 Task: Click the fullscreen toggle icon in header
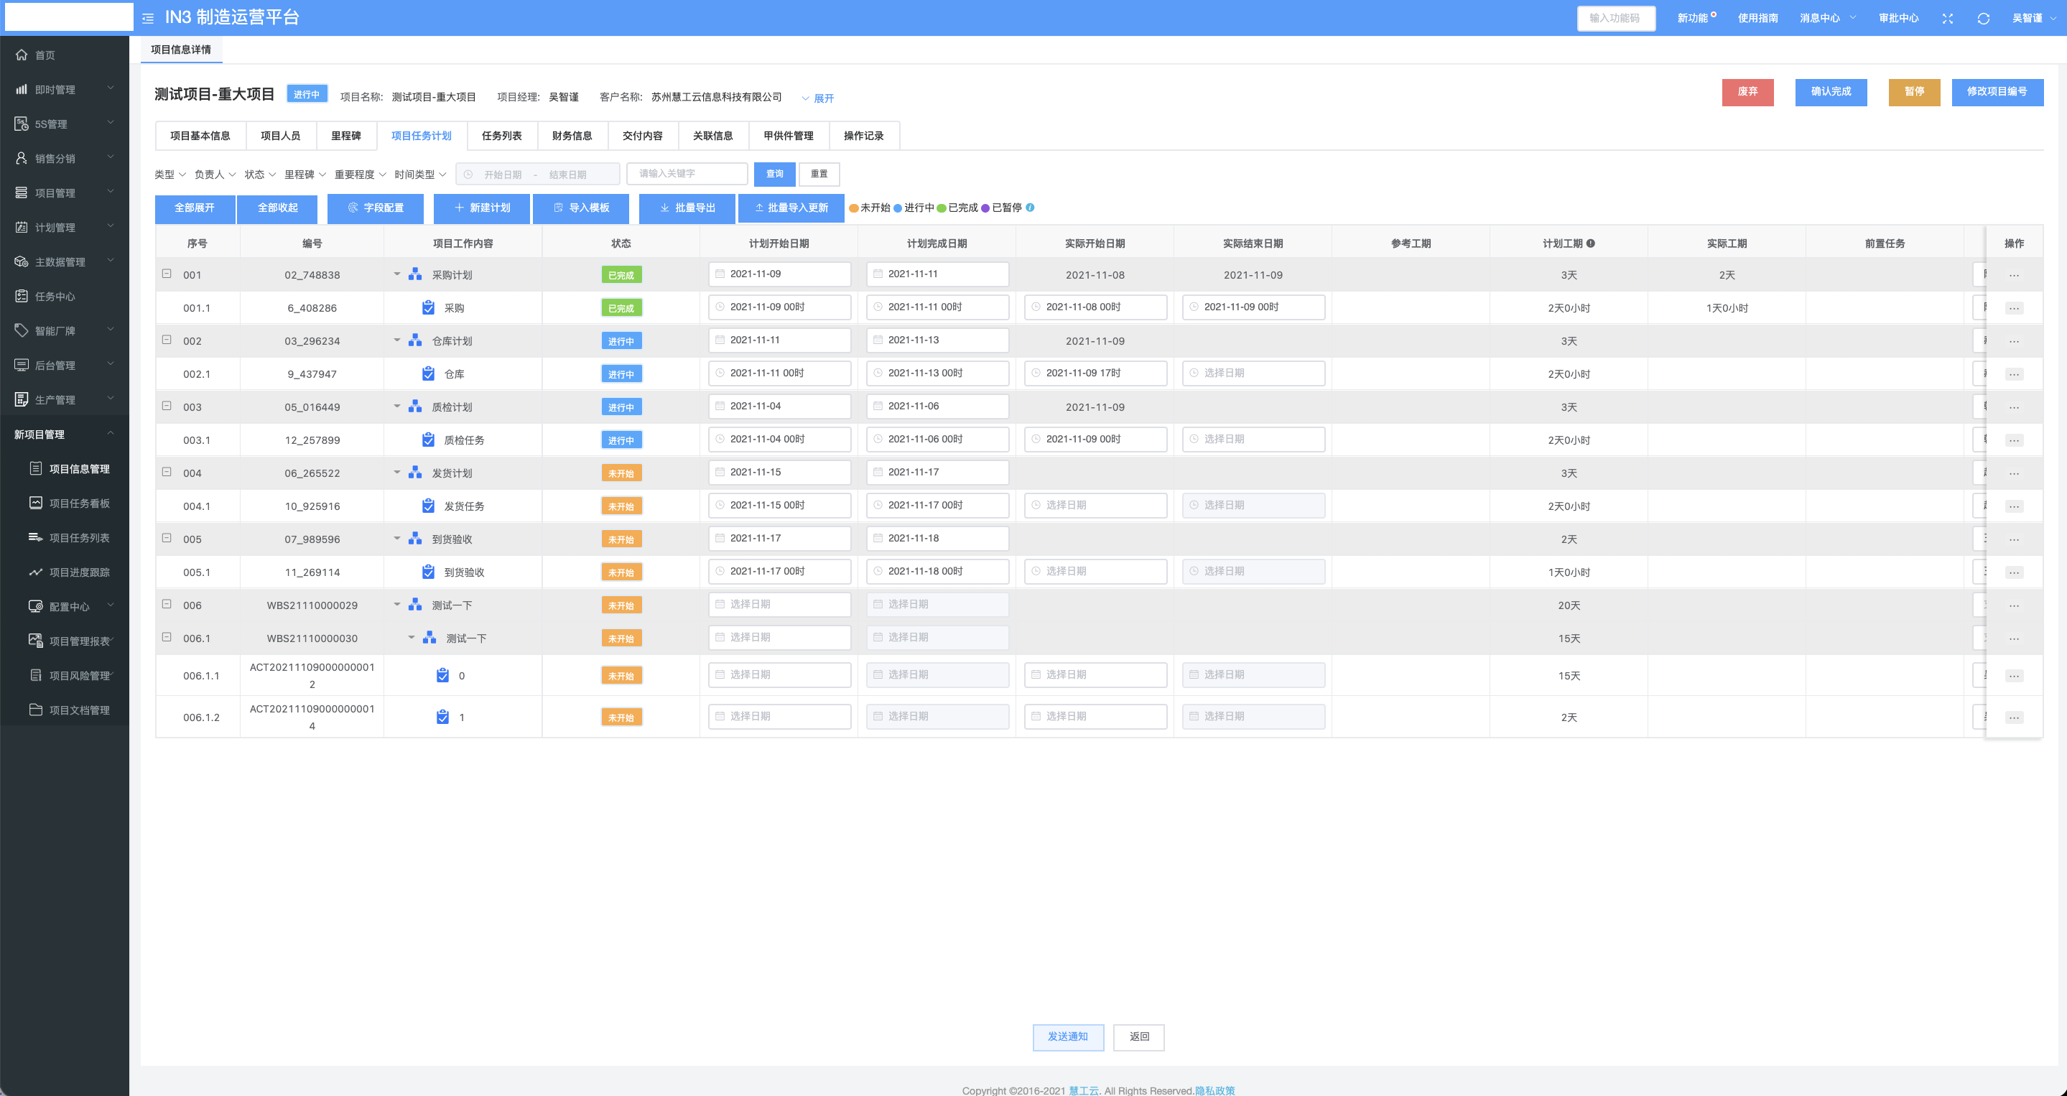click(1948, 19)
